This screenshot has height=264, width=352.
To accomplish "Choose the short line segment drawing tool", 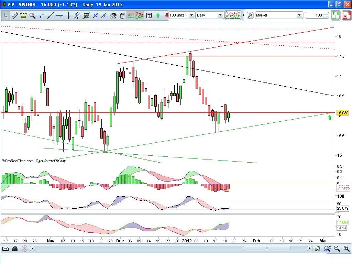I will [x=42, y=15].
